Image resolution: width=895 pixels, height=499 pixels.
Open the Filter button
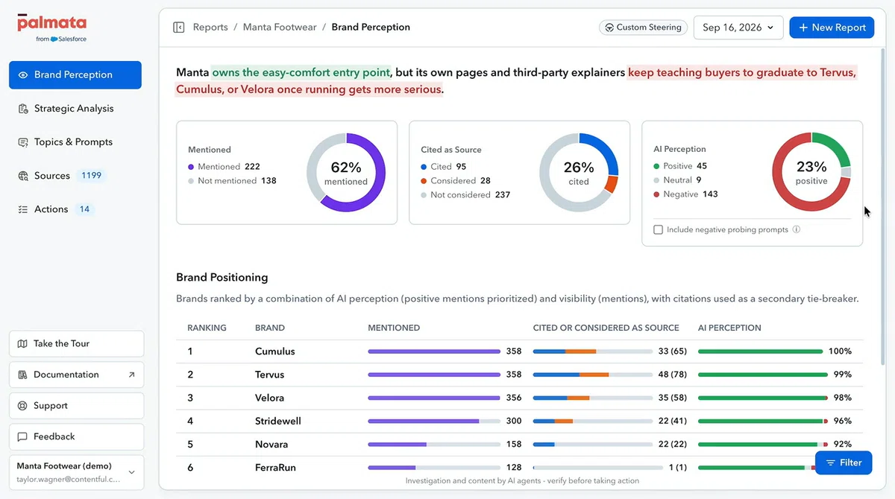click(x=844, y=463)
